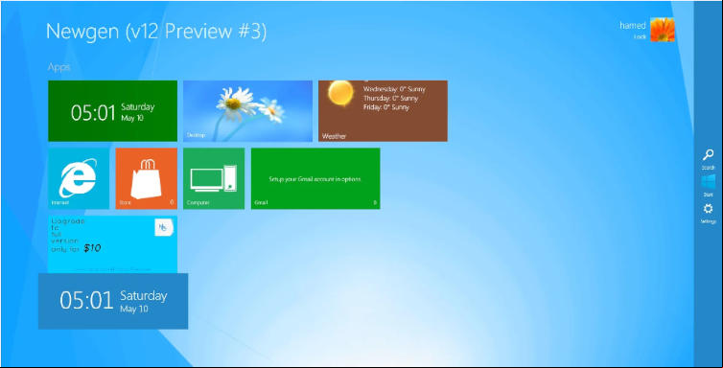Click the Weather label on the brown tile
The width and height of the screenshot is (723, 368).
334,136
